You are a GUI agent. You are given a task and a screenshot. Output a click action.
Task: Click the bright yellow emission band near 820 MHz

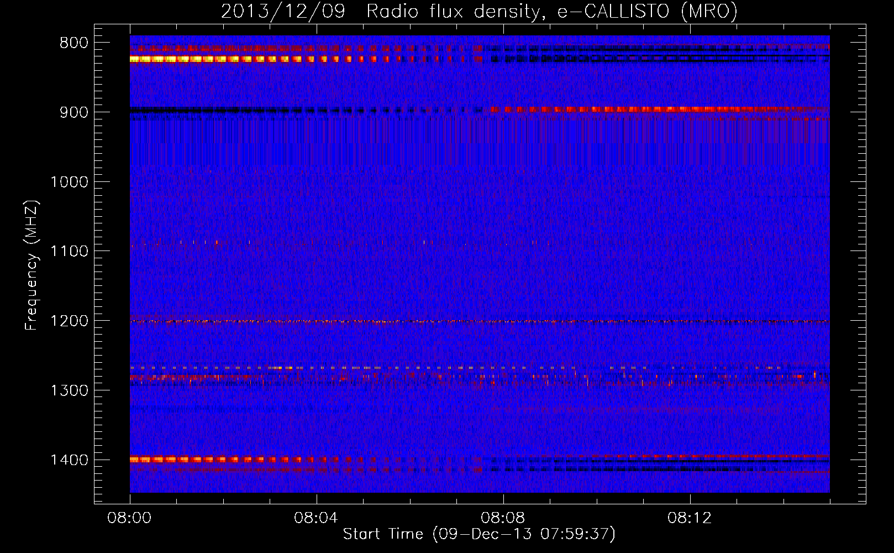(x=221, y=59)
